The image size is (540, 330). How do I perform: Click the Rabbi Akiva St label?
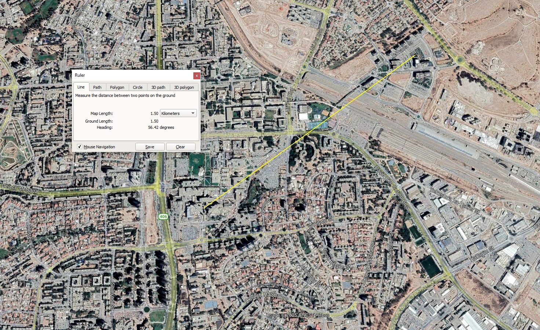pyautogui.click(x=69, y=177)
